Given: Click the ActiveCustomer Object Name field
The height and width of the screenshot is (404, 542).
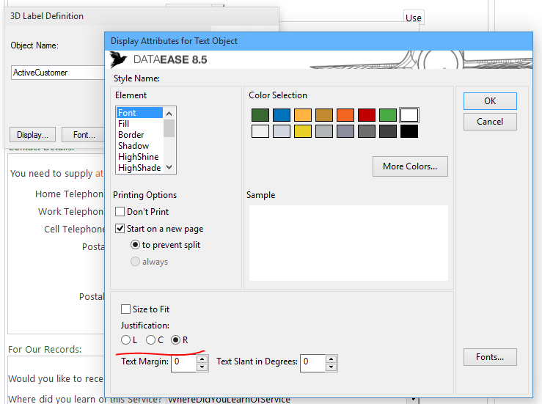Looking at the screenshot, I should tap(58, 73).
